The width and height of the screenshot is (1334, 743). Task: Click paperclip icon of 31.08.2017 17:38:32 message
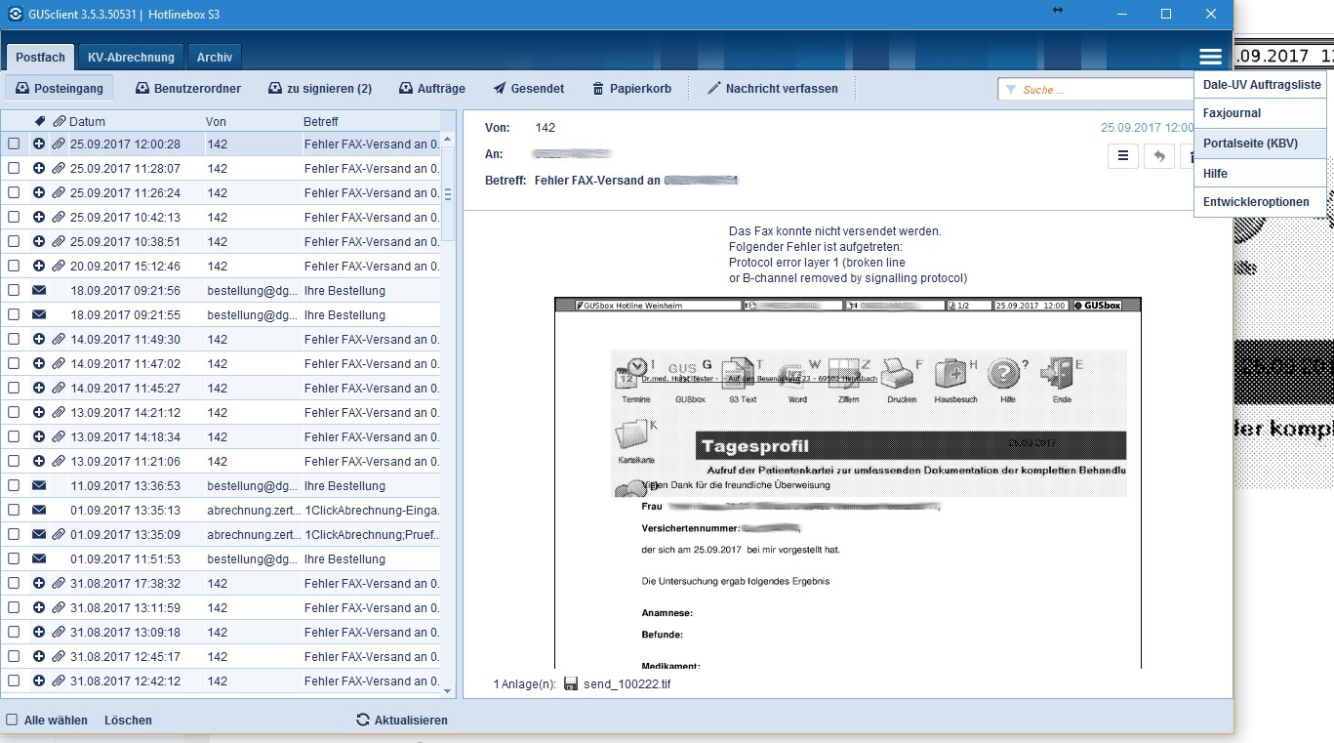pyautogui.click(x=59, y=583)
